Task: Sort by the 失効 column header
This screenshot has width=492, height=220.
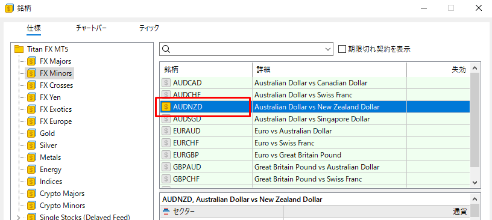Action: [x=438, y=70]
